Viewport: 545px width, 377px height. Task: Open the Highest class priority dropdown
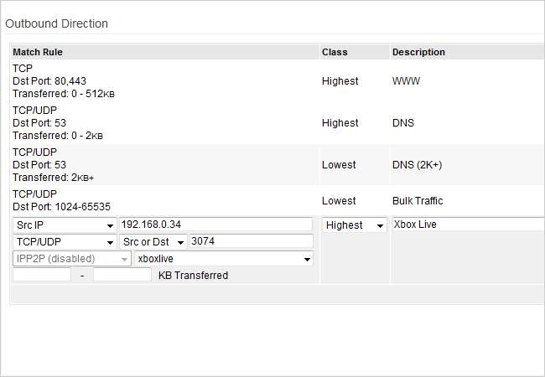pos(356,225)
